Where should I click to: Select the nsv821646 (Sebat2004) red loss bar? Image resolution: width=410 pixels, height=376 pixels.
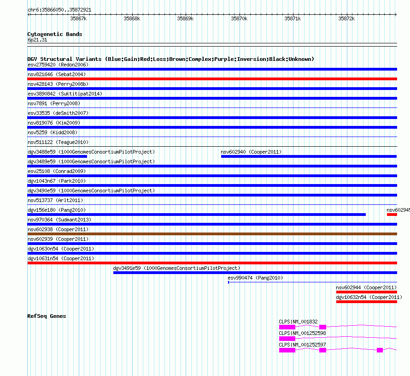[x=212, y=79]
